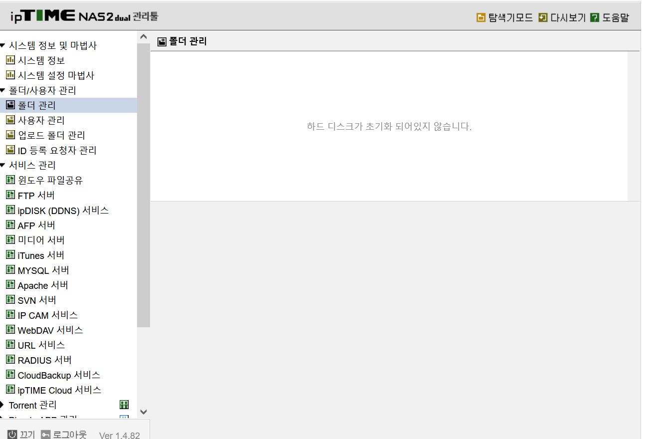Click the 로그아웃 key icon

46,435
